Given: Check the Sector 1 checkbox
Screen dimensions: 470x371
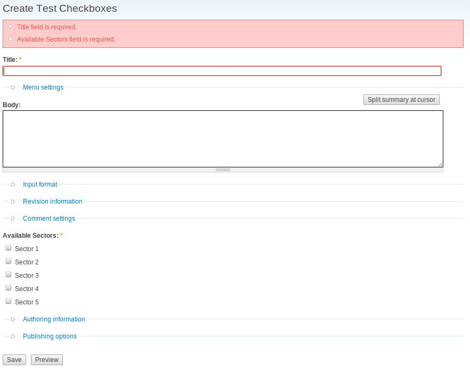Looking at the screenshot, I should click(8, 247).
